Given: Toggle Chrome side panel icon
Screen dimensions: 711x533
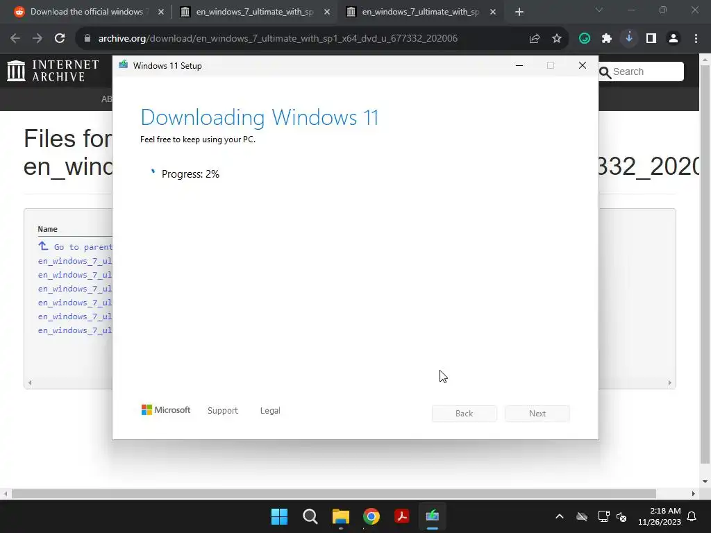Looking at the screenshot, I should point(651,39).
